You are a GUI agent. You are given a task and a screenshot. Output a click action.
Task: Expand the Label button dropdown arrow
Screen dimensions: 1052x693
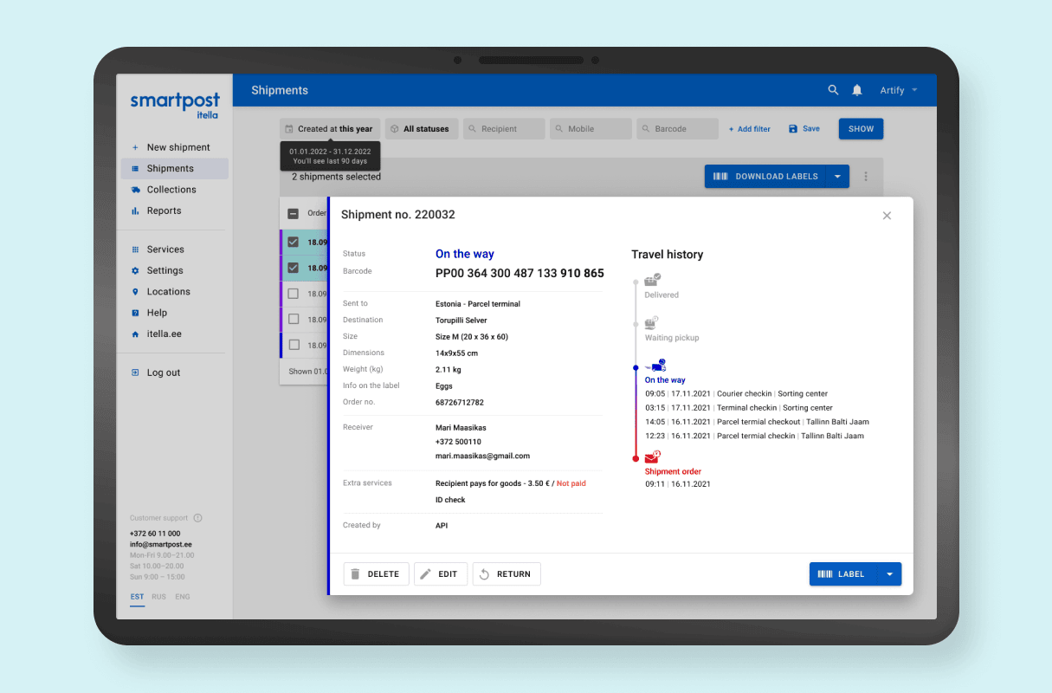[x=889, y=573]
